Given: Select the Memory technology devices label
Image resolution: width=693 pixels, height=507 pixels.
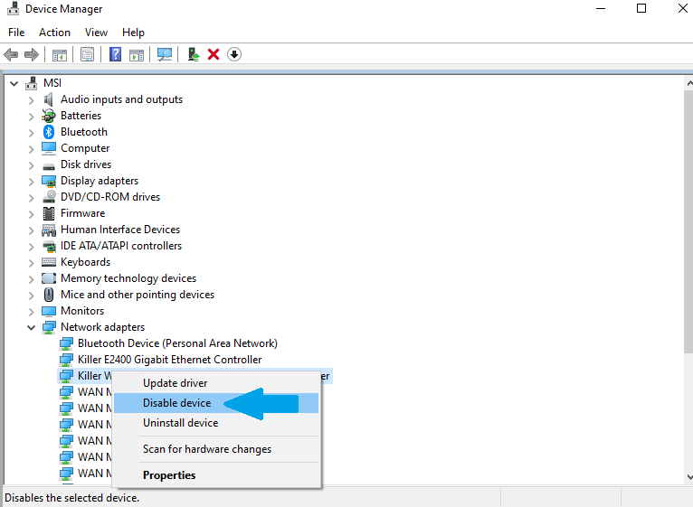Looking at the screenshot, I should (x=128, y=278).
